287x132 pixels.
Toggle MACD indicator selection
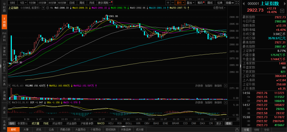101,124
